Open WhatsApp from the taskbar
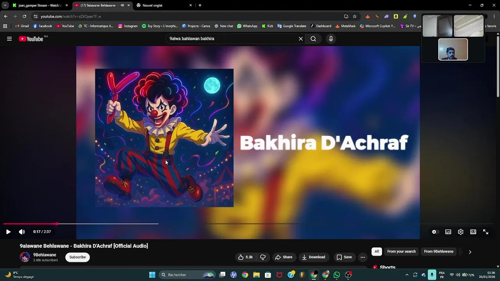This screenshot has height=281, width=500. pyautogui.click(x=337, y=275)
